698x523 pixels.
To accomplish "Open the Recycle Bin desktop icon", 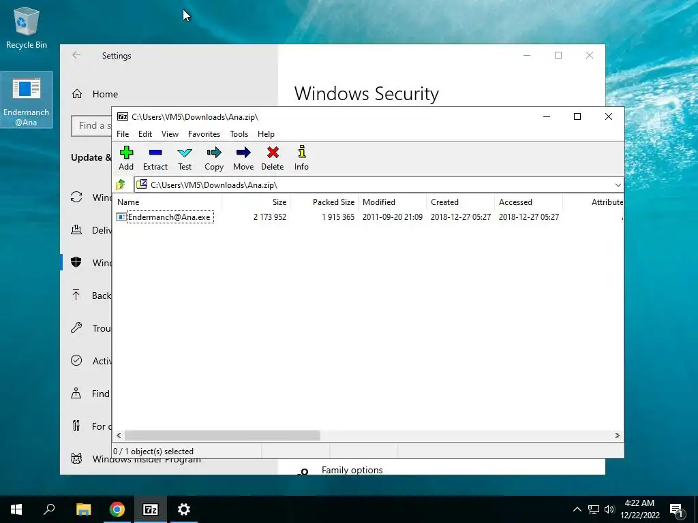I will coord(27,27).
